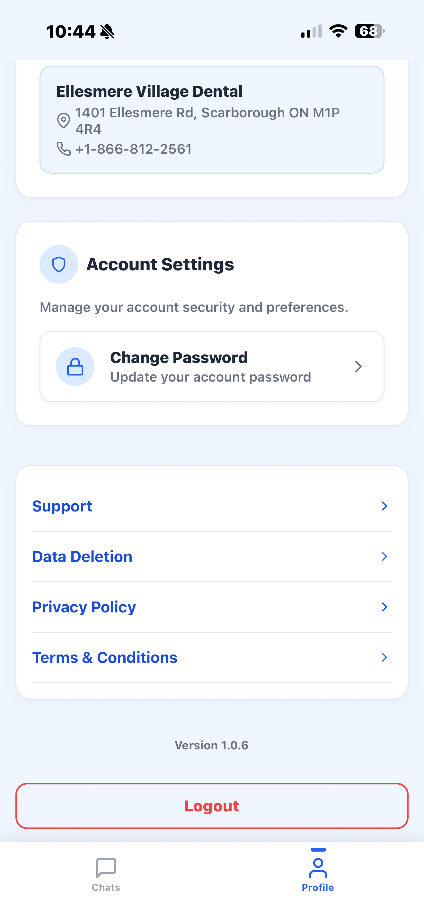
Task: Select the Profile tab label
Action: tap(318, 888)
